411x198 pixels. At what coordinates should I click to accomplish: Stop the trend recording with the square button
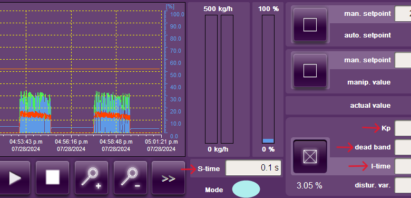pyautogui.click(x=52, y=178)
